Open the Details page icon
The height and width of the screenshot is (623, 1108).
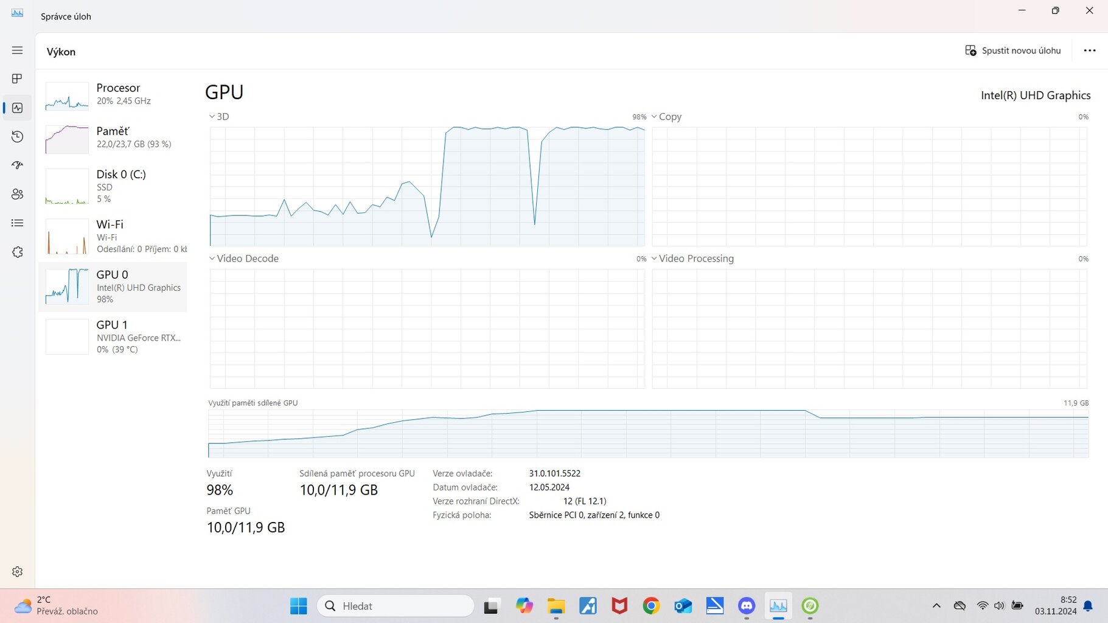(x=17, y=223)
